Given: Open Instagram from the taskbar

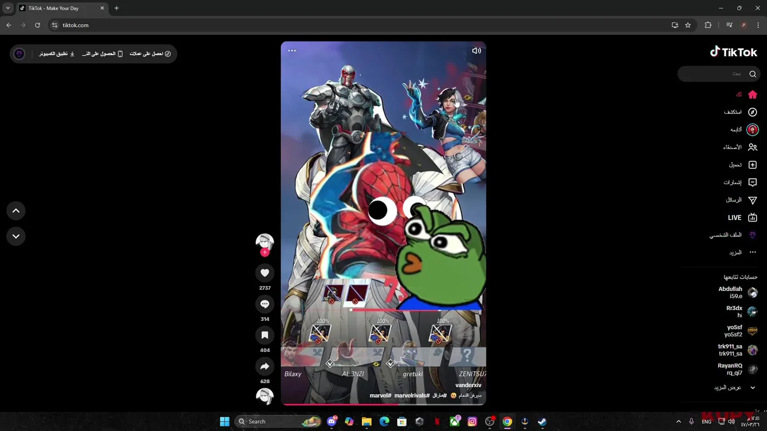Looking at the screenshot, I should (472, 421).
